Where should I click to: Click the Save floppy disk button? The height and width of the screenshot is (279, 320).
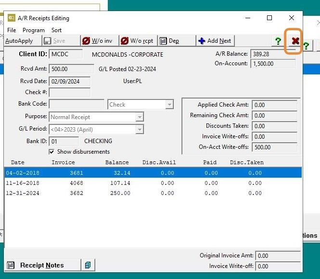[x=61, y=41]
